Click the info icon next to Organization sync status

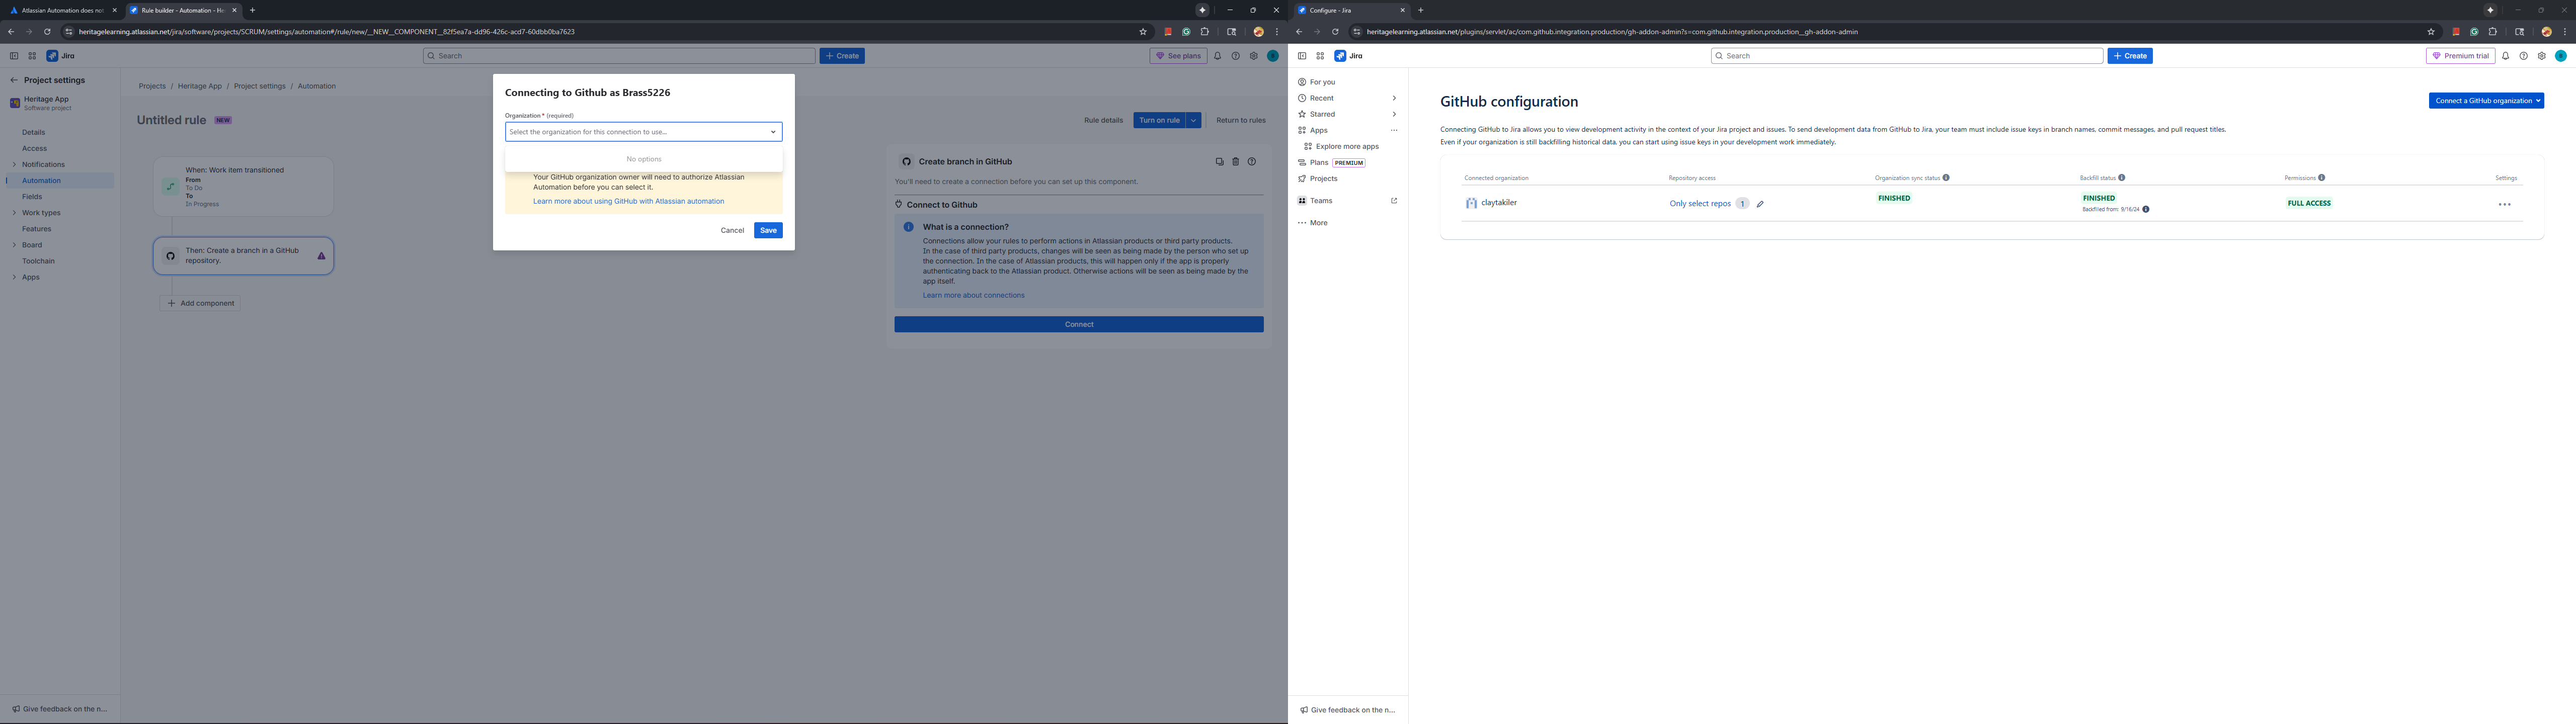pyautogui.click(x=1946, y=178)
